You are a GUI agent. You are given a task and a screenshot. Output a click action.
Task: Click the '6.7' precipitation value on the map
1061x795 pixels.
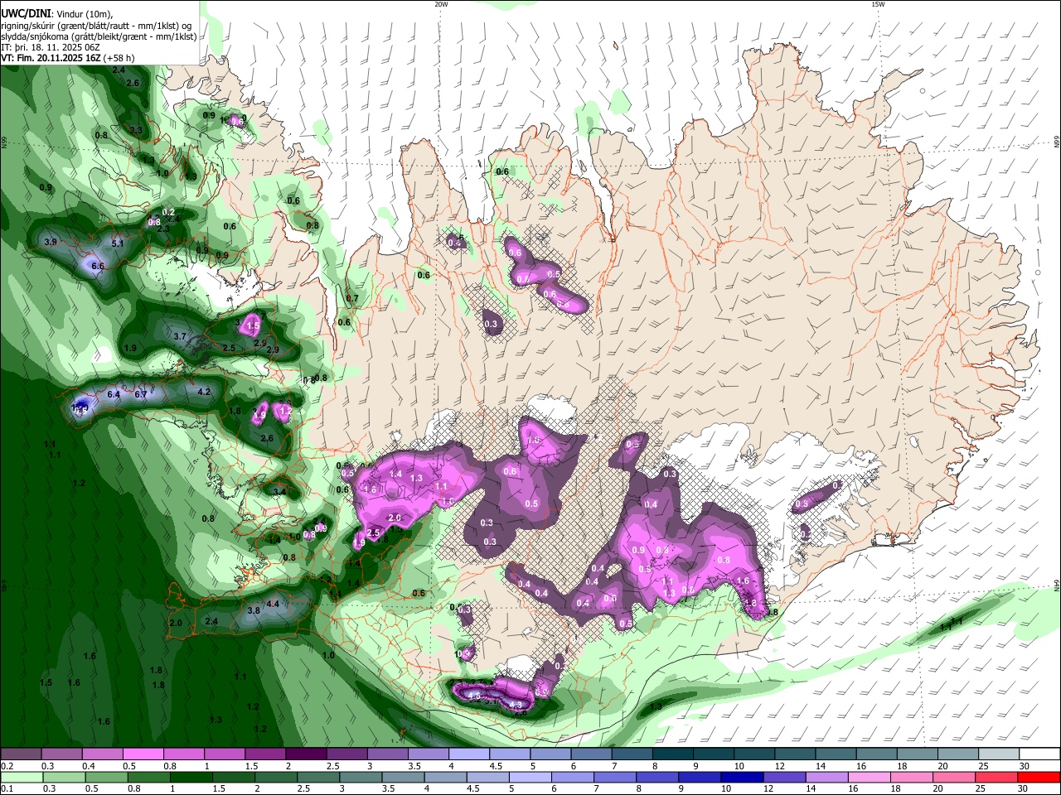pos(141,395)
